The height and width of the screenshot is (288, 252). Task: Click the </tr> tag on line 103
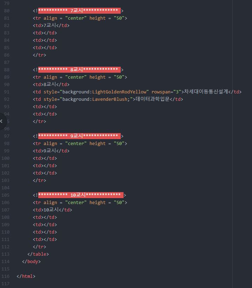pos(39,181)
